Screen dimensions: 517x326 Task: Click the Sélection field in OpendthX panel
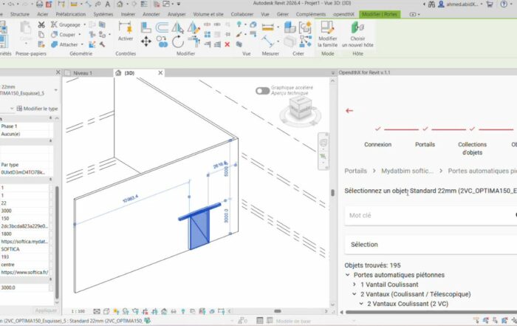click(x=431, y=245)
